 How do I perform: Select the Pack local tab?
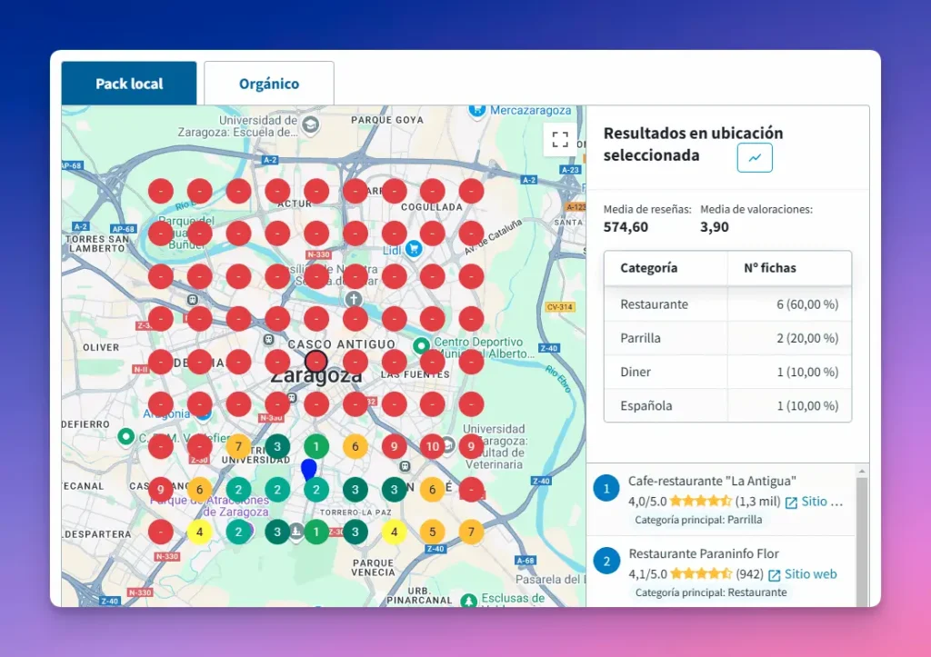click(128, 83)
